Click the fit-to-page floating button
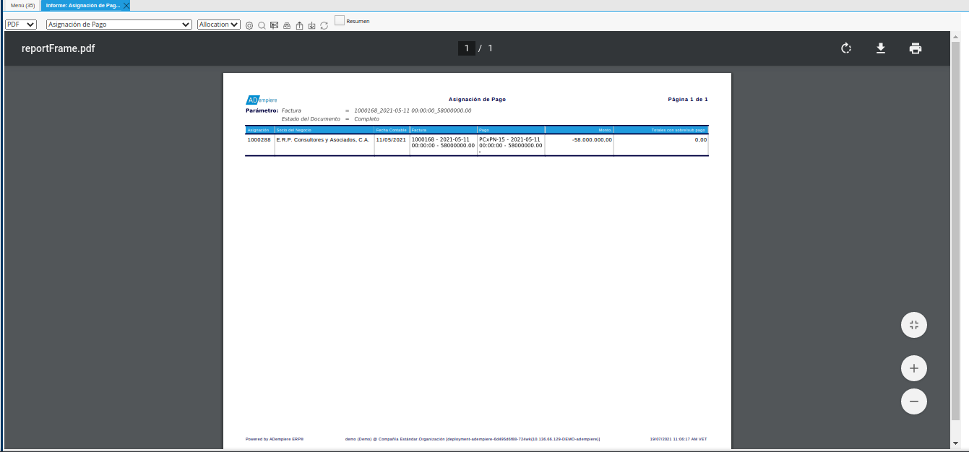The height and width of the screenshot is (452, 969). click(x=913, y=324)
